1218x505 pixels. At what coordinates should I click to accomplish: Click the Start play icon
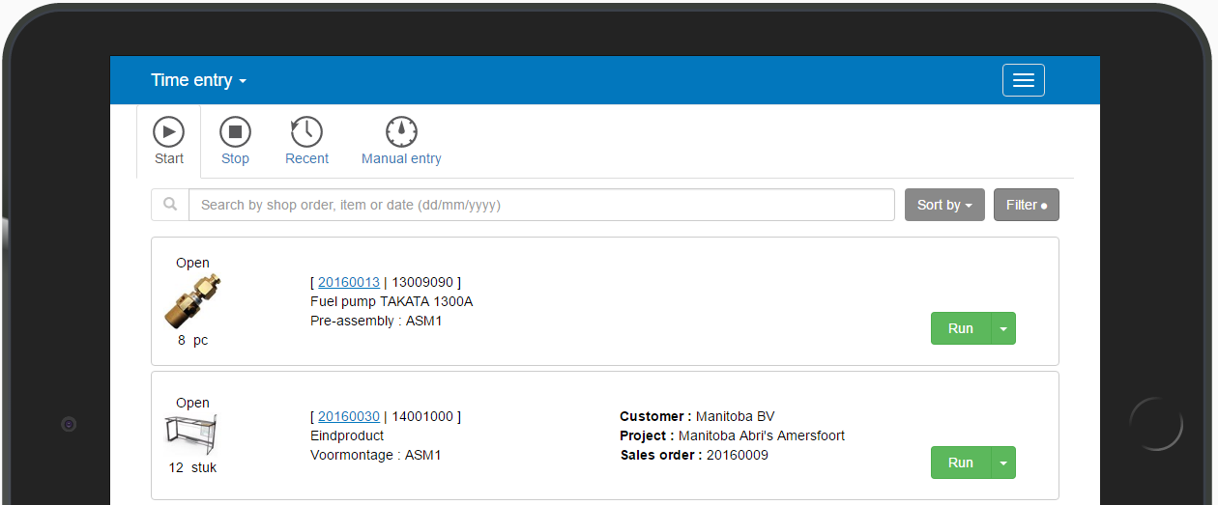click(168, 131)
